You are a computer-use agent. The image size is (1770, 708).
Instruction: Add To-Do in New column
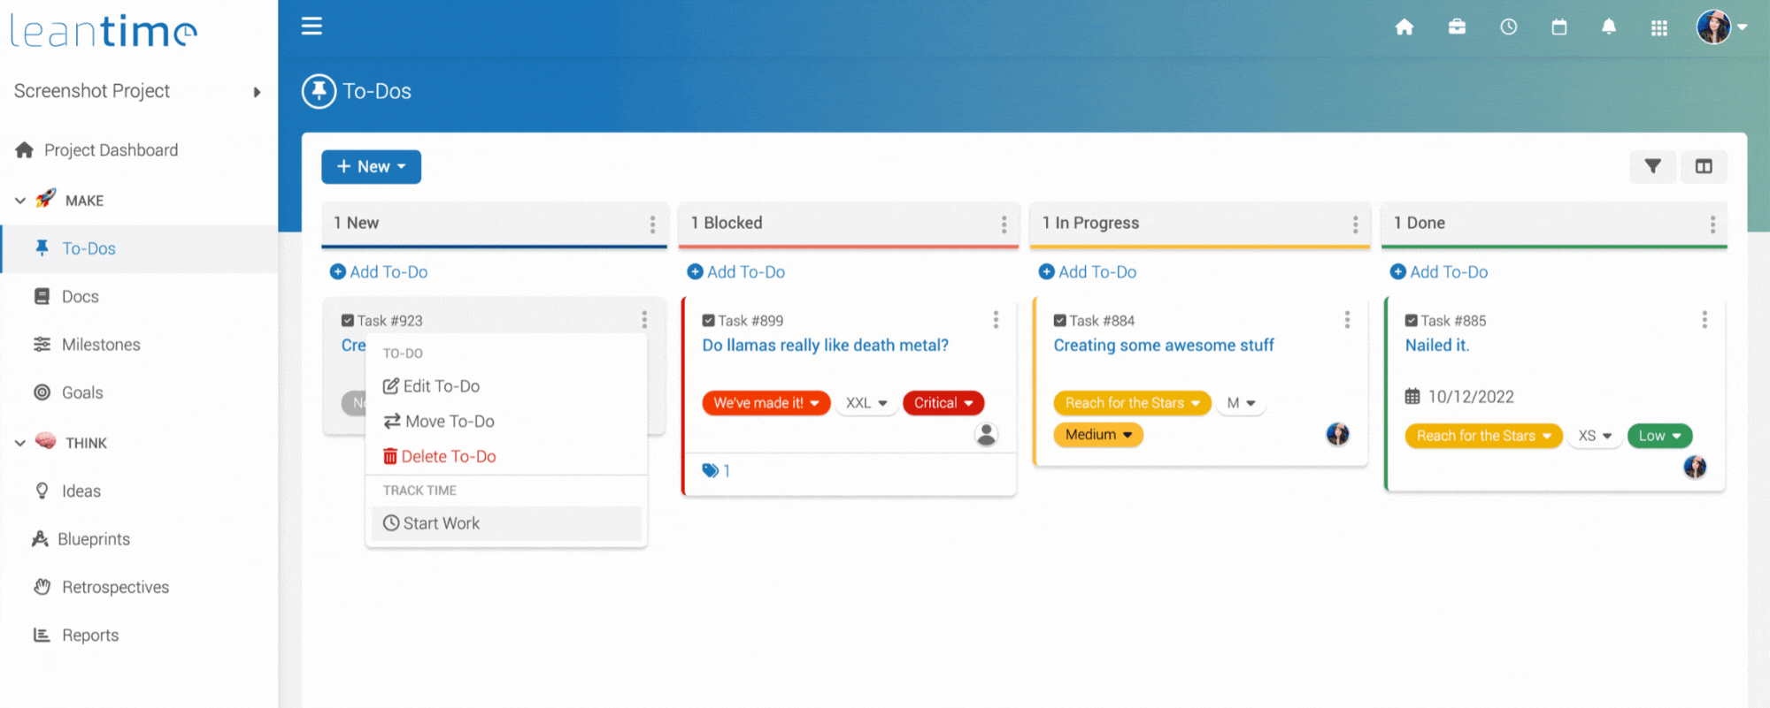(x=379, y=272)
